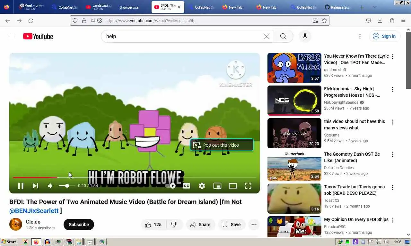Open menu for My Opinion On Every BFDI Ships
411x246 pixels.
pos(392,220)
